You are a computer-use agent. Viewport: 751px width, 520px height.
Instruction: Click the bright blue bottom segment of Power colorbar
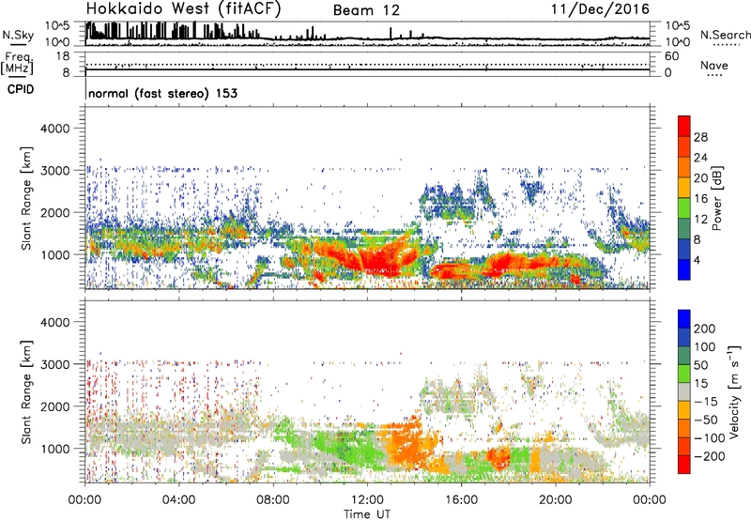pyautogui.click(x=684, y=270)
